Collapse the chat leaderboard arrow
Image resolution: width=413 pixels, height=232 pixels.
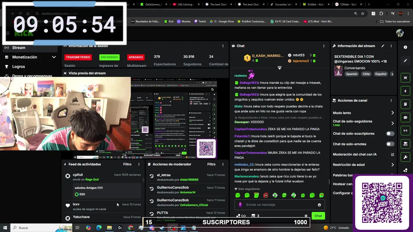click(x=279, y=68)
